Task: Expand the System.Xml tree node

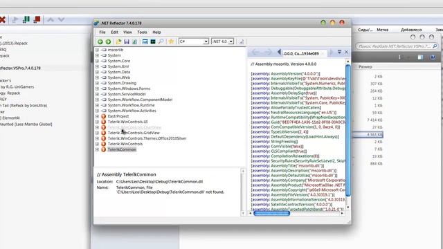Action: click(x=97, y=66)
